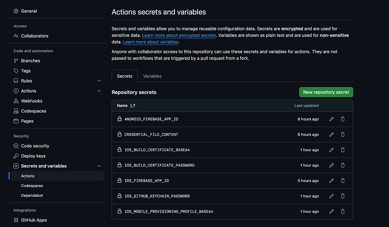Edit the ANDROID_FIREBASE_APP_ID secret

[331, 119]
